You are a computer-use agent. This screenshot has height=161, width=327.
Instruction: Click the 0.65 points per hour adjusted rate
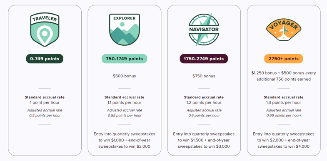pyautogui.click(x=284, y=115)
